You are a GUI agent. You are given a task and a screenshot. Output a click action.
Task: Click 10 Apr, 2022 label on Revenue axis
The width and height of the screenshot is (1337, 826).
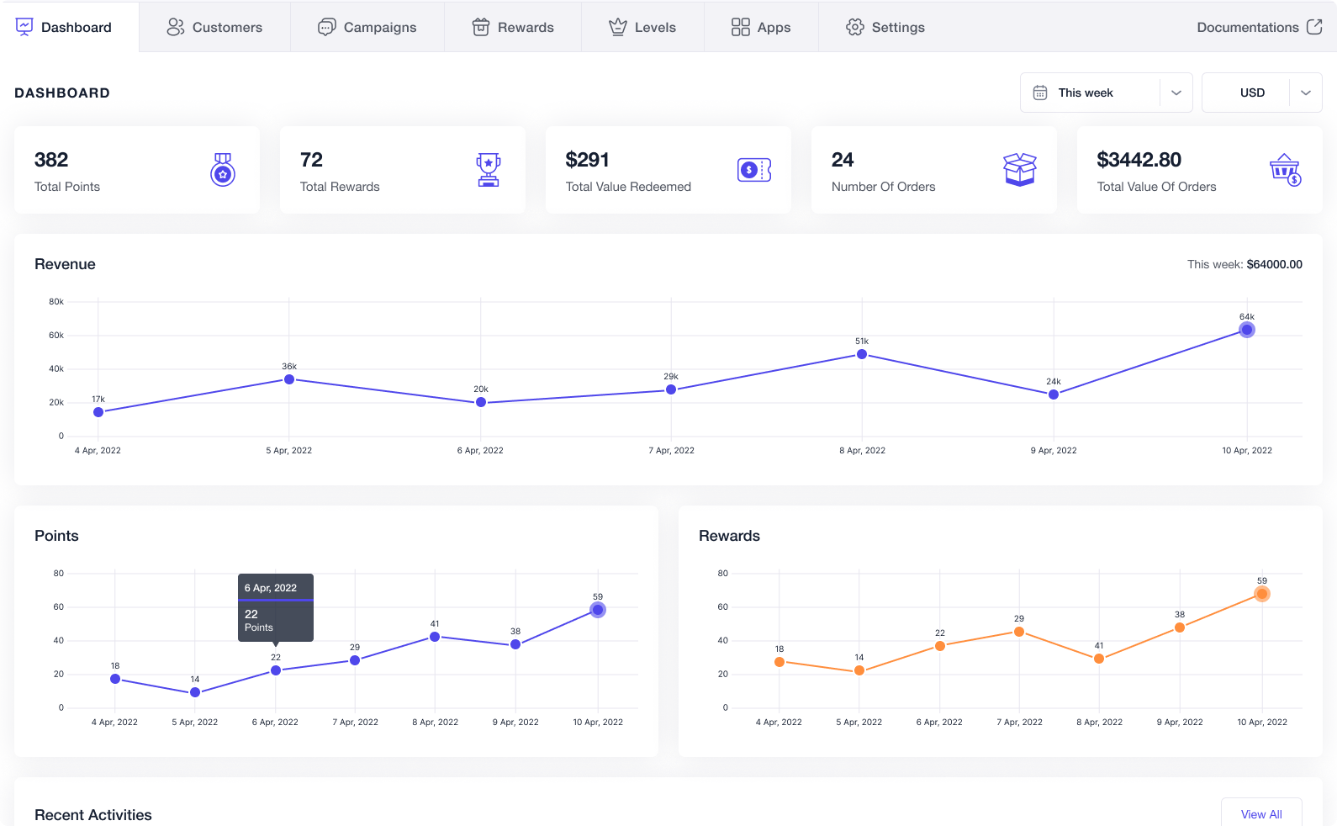tap(1247, 450)
